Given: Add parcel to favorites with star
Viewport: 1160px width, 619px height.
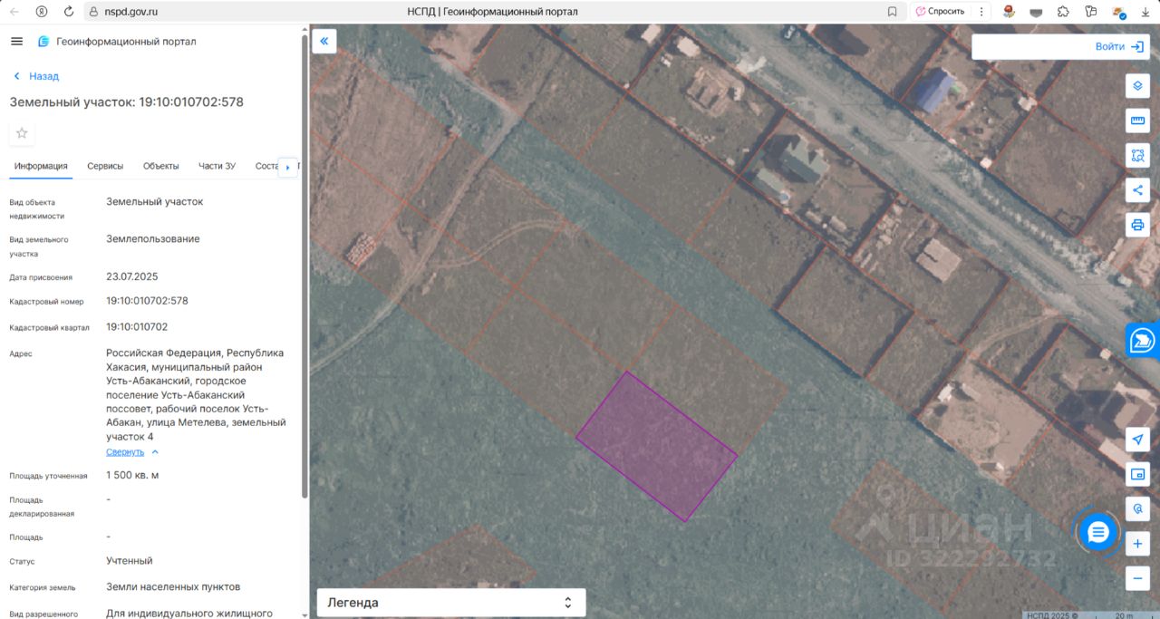Looking at the screenshot, I should point(22,133).
